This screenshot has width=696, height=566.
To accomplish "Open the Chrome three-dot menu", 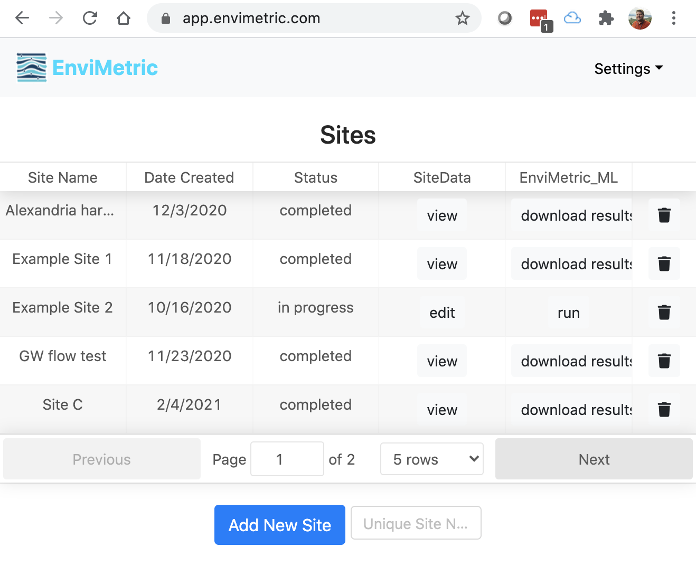I will tap(674, 18).
